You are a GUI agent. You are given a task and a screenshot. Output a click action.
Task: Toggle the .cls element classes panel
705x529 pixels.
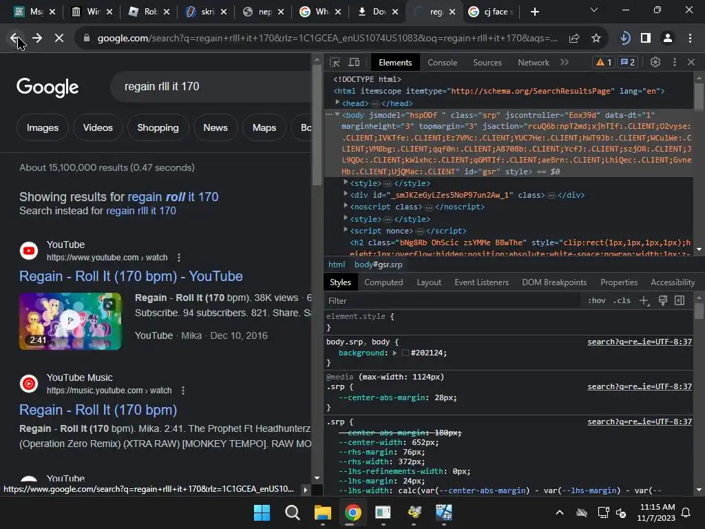click(622, 300)
